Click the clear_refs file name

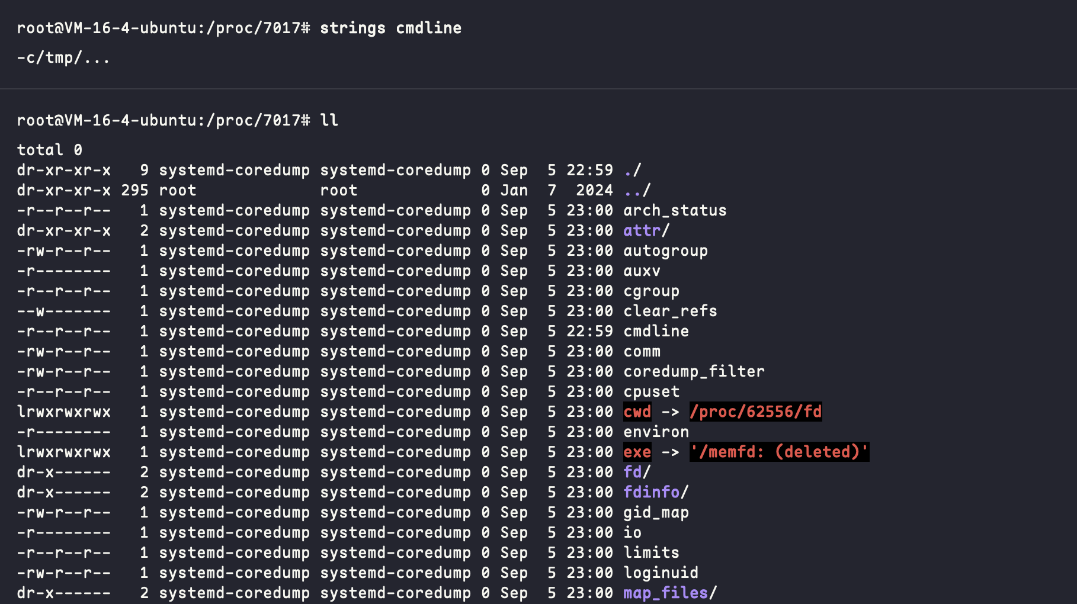coord(670,311)
